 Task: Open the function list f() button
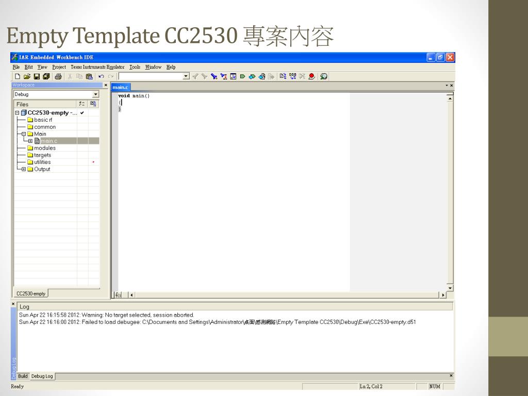[x=118, y=295]
